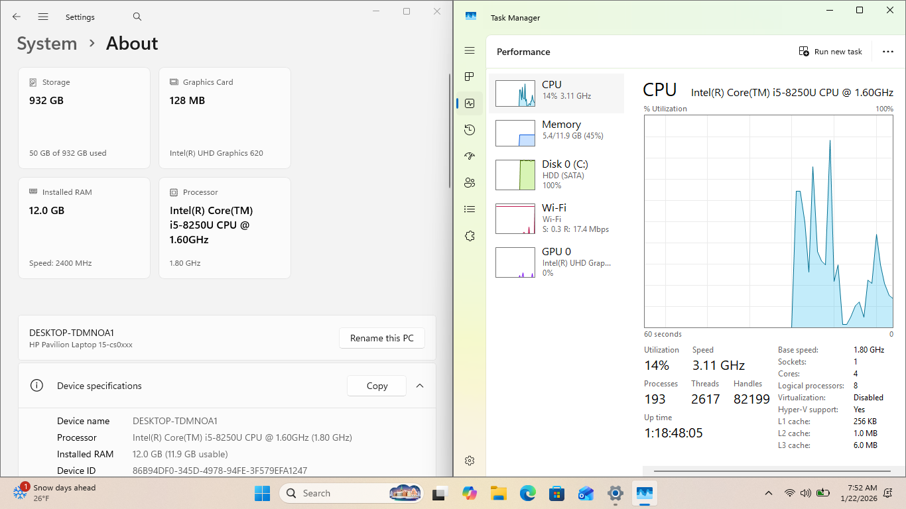
Task: Collapse the Device specifications section
Action: click(x=419, y=386)
